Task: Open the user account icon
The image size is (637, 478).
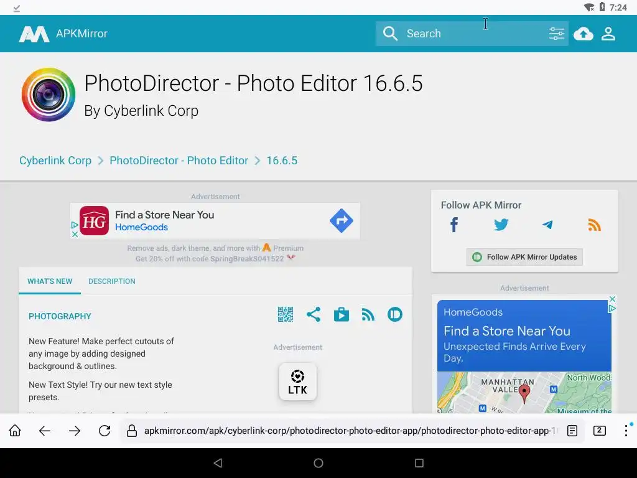Action: (608, 34)
